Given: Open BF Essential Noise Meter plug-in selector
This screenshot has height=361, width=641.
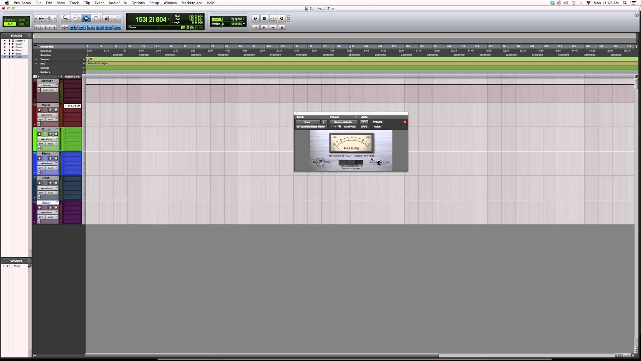Looking at the screenshot, I should pos(311,127).
